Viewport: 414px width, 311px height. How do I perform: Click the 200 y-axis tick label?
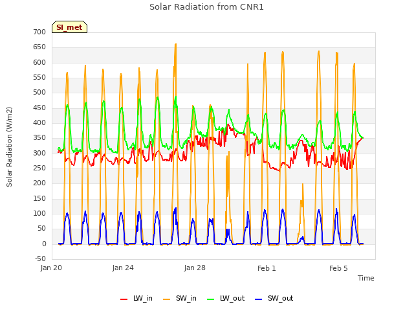pyautogui.click(x=39, y=183)
